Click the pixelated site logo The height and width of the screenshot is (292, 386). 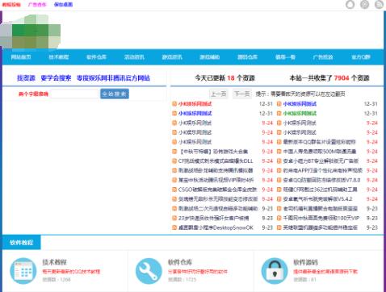30,32
